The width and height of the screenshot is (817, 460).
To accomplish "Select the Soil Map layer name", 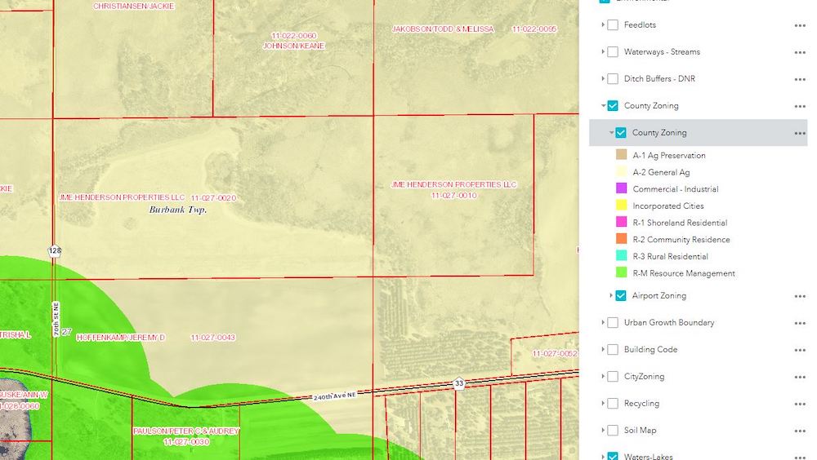I will tap(640, 431).
